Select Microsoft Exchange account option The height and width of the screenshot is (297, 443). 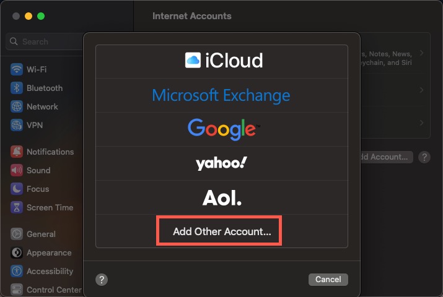221,95
